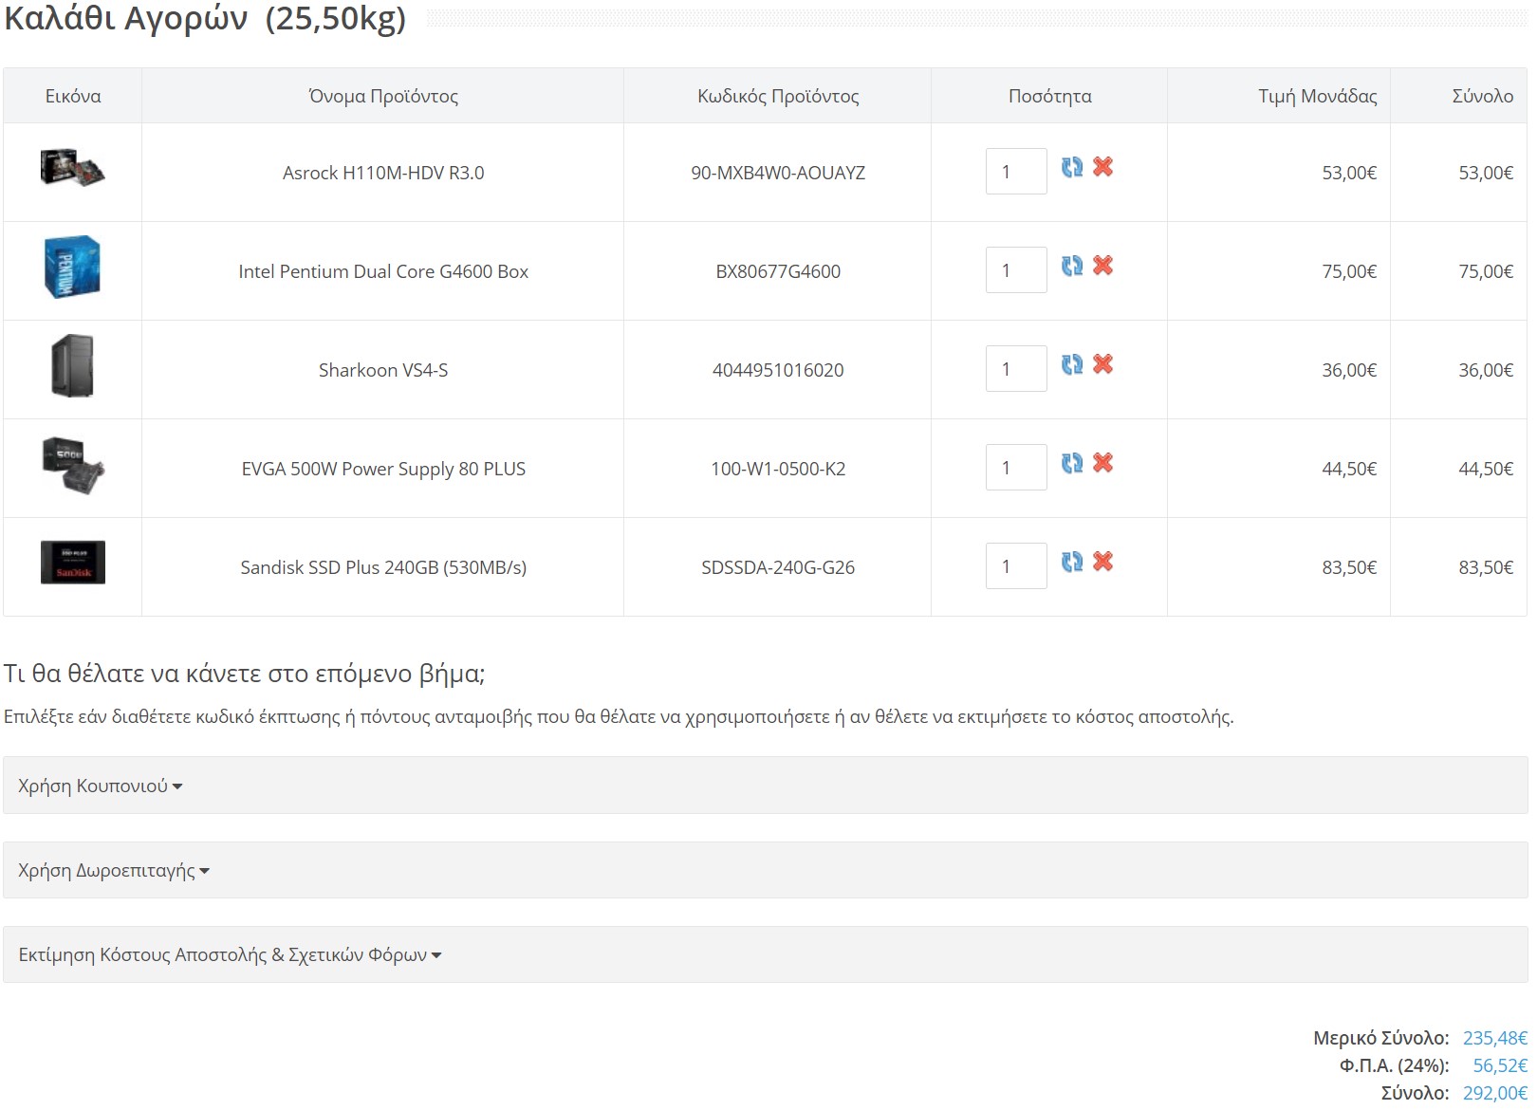Open Sandisk SSD Plus 240GB (530MB/s) link

[x=383, y=567]
